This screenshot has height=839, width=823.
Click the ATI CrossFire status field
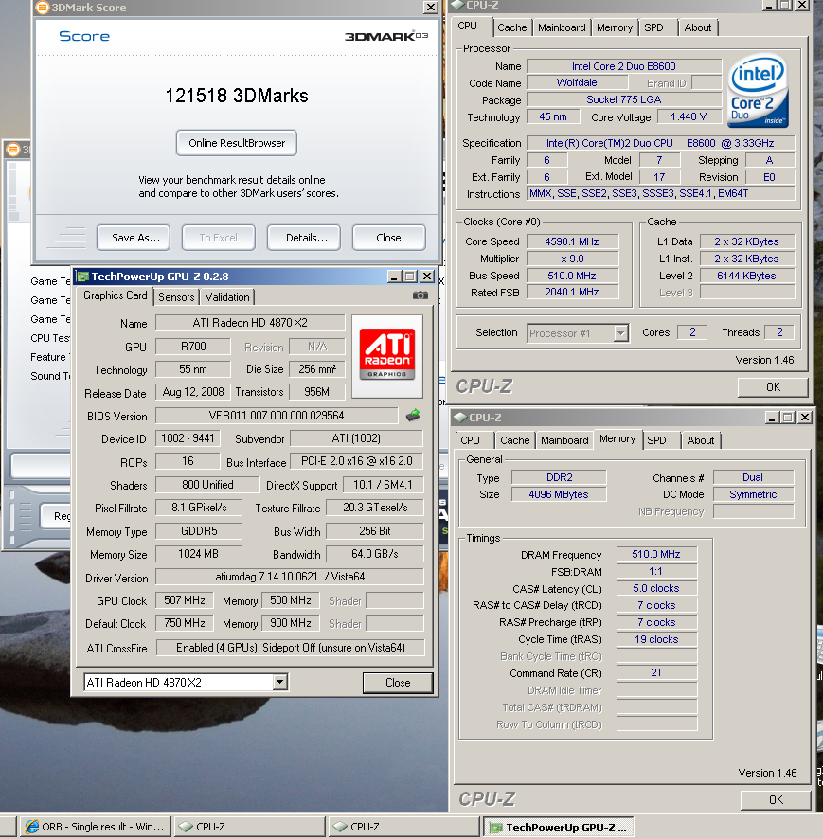click(x=290, y=648)
